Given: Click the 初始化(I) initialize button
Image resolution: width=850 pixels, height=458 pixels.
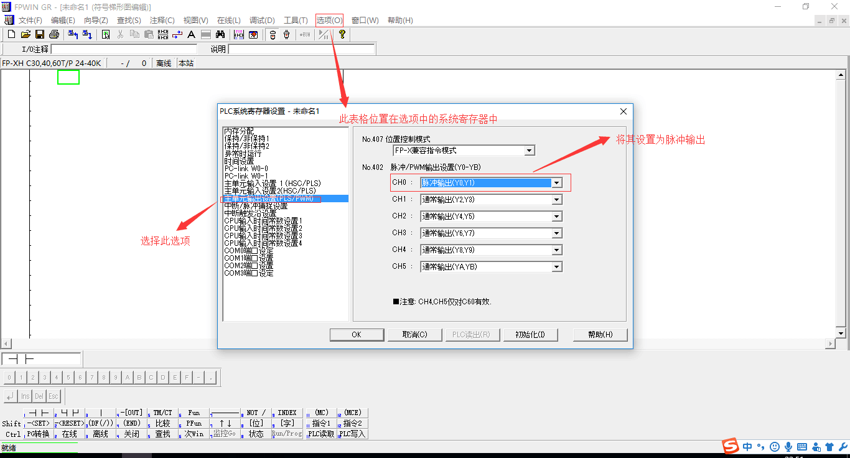Looking at the screenshot, I should click(x=530, y=335).
